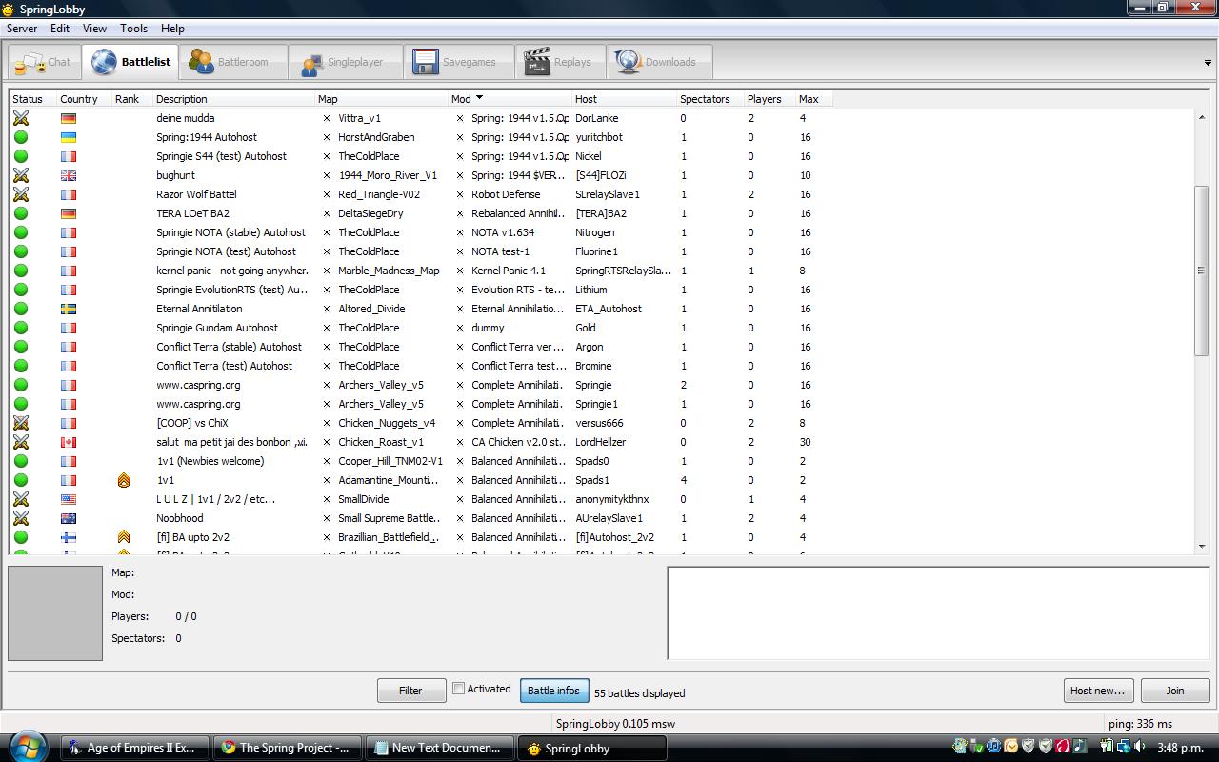Screen dimensions: 1219x762
Task: Switch to Age of Empires II taskbar button
Action: click(x=135, y=748)
